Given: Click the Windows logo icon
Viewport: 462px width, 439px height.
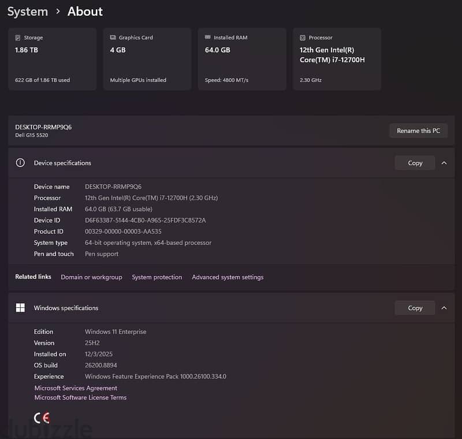Looking at the screenshot, I should click(x=20, y=308).
